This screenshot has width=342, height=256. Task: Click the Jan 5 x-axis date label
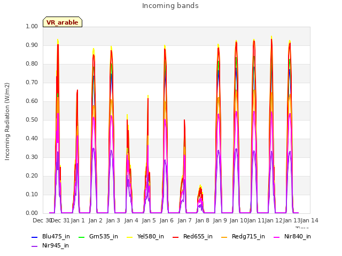click(149, 220)
